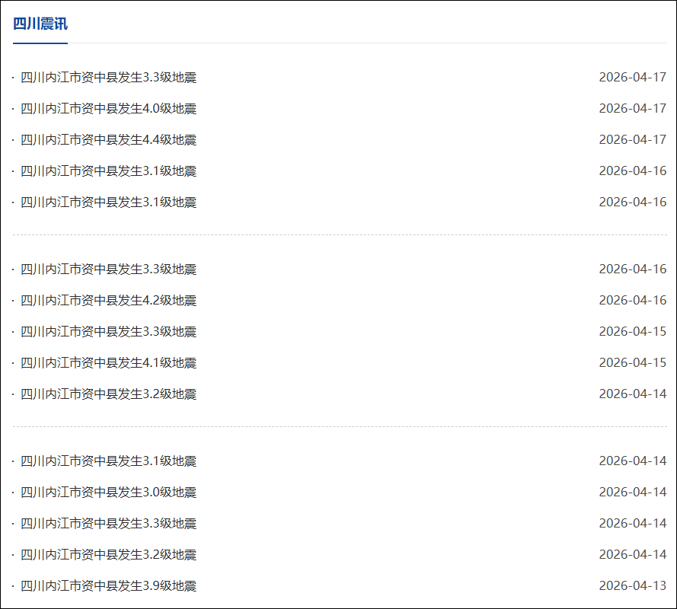Open the 3.1级 earthquake report dated 2026-04-14
The height and width of the screenshot is (609, 677).
coord(108,461)
